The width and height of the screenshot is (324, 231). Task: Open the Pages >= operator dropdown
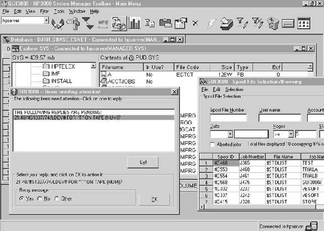tap(291, 134)
